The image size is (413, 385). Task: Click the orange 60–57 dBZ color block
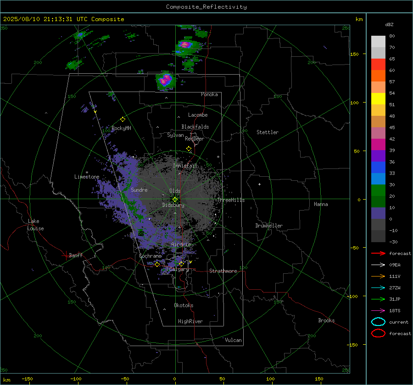point(378,76)
